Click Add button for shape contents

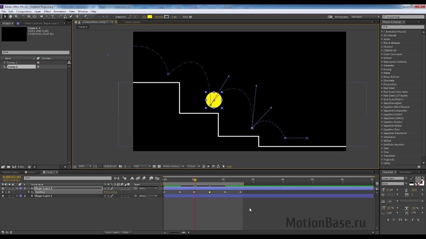click(190, 17)
